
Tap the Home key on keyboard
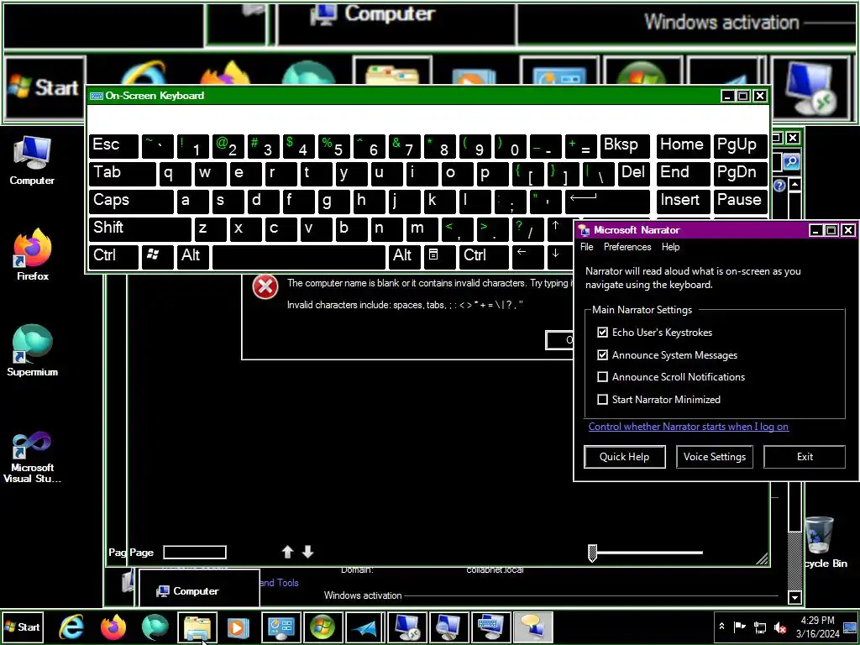683,146
